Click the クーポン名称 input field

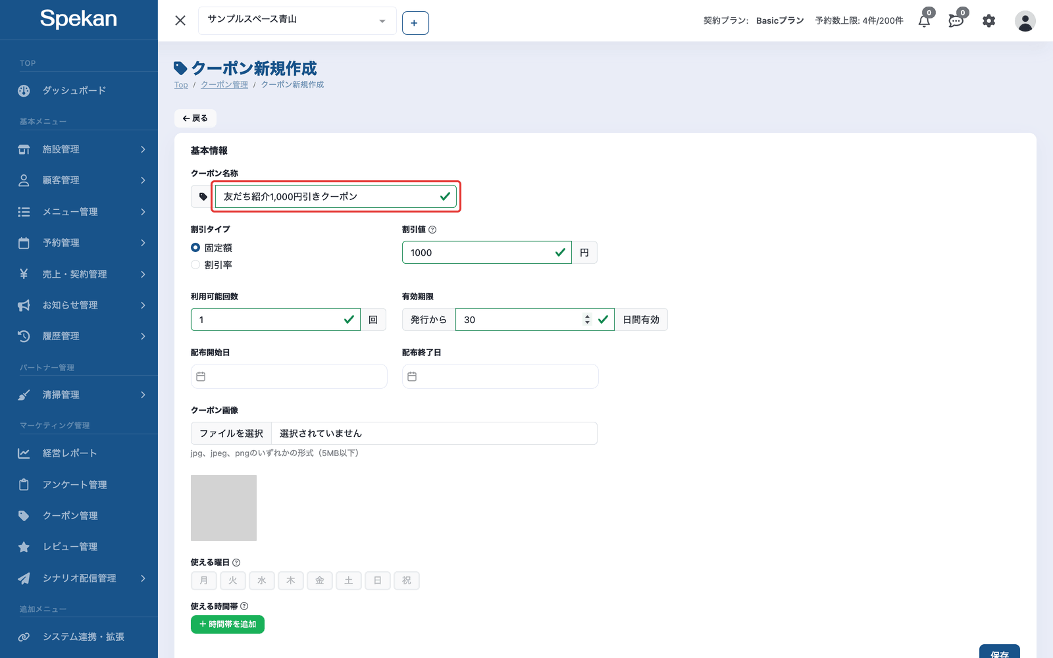(x=336, y=197)
